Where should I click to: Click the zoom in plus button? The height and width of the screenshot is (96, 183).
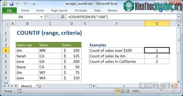(174, 91)
